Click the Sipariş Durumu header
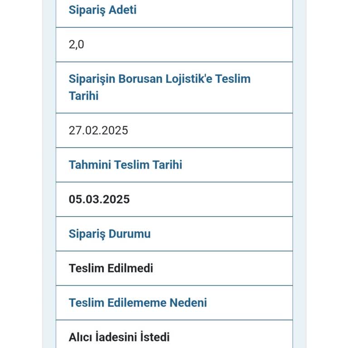This screenshot has width=348, height=348. coord(109,234)
